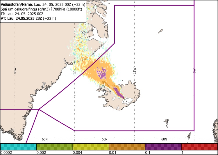Click the 'Spá um öskudreifingu' description line
This screenshot has height=155, width=218.
point(42,9)
